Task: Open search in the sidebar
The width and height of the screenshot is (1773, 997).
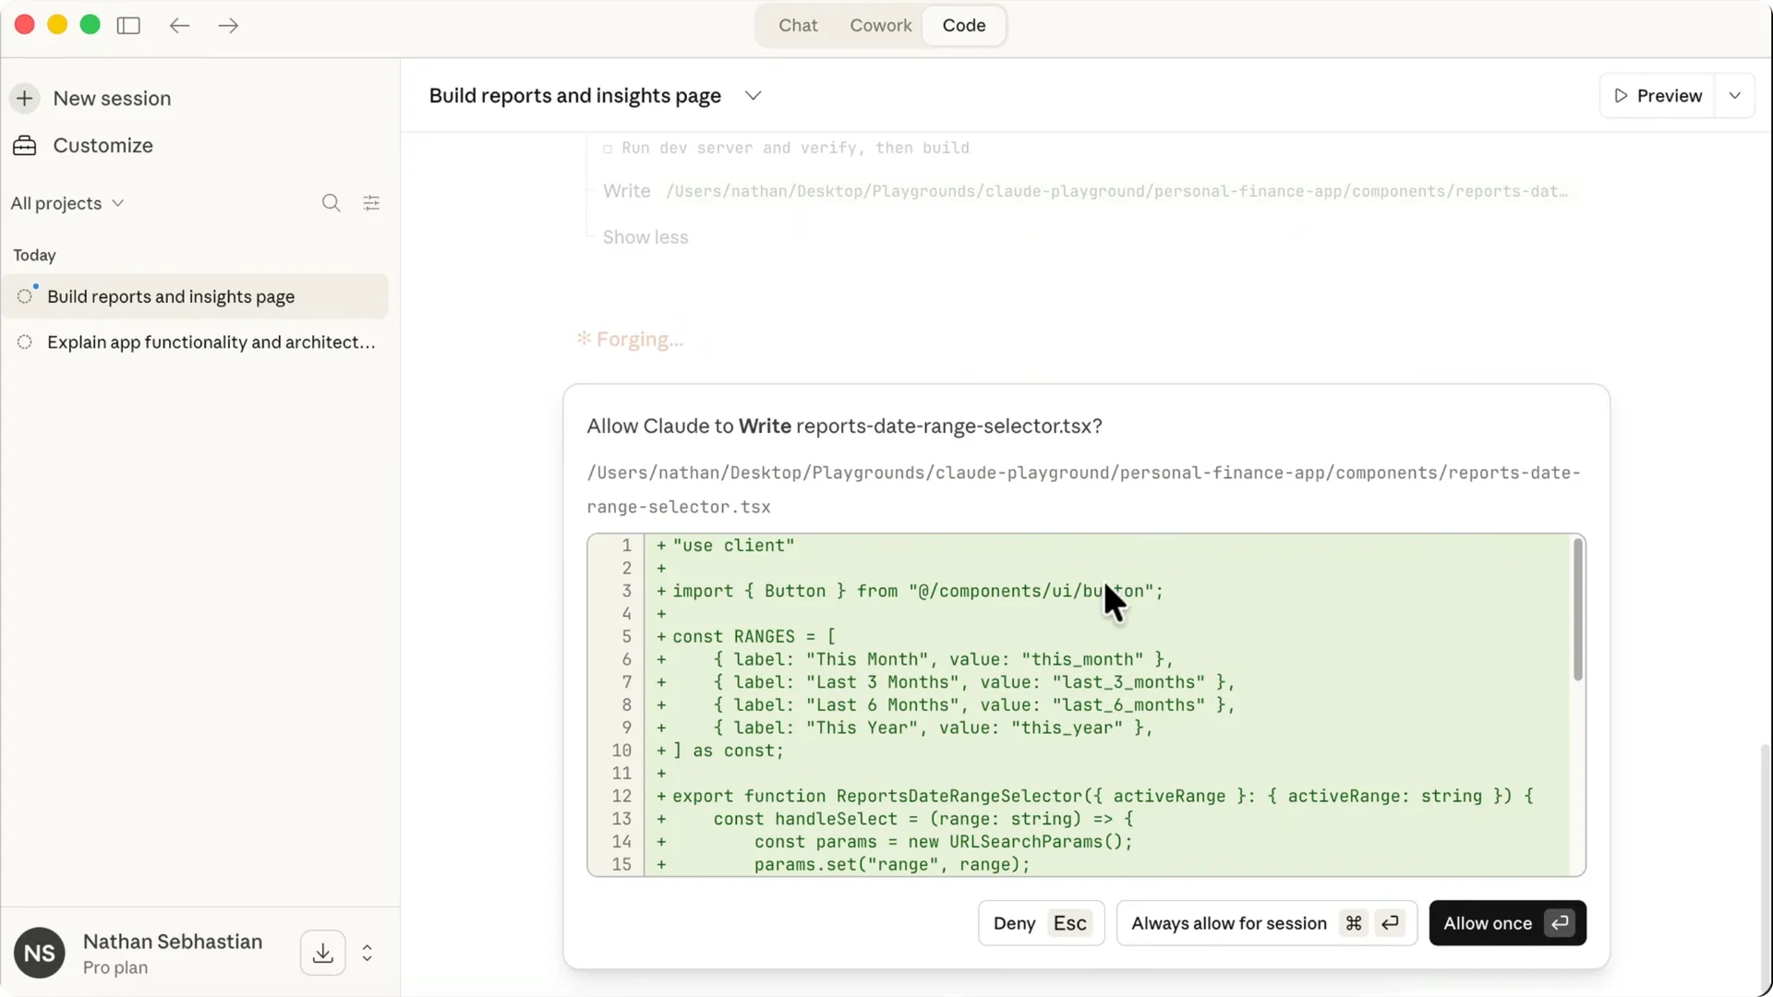Action: point(332,203)
